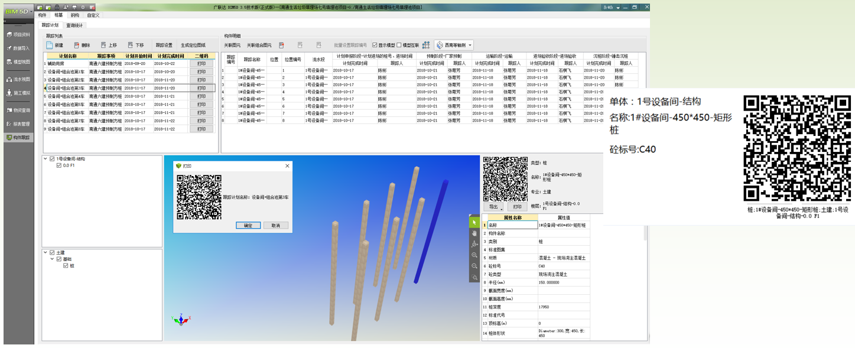Switch to the 查询统计 tab
Screen dimensions: 855x348
74,25
